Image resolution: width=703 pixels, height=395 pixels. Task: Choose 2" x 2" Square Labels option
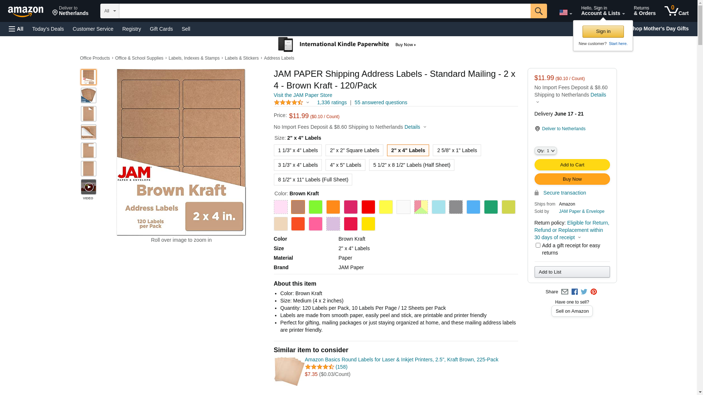[354, 150]
